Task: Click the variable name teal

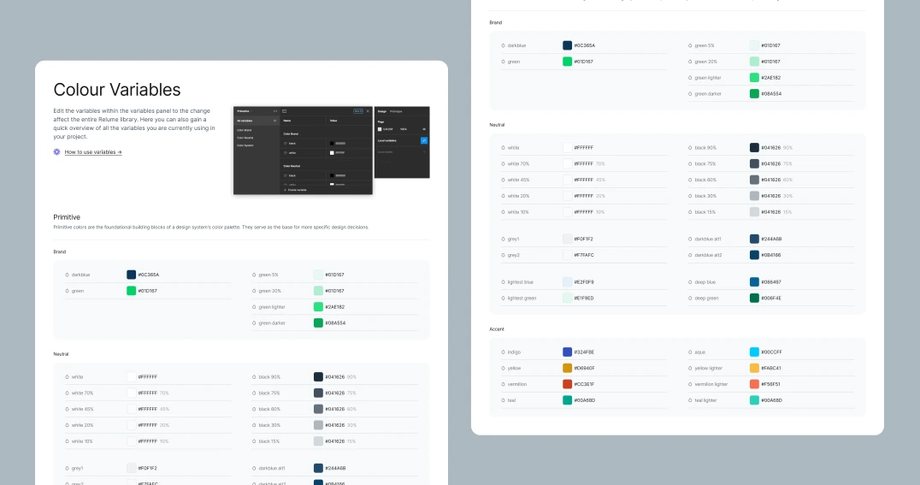Action: (511, 400)
